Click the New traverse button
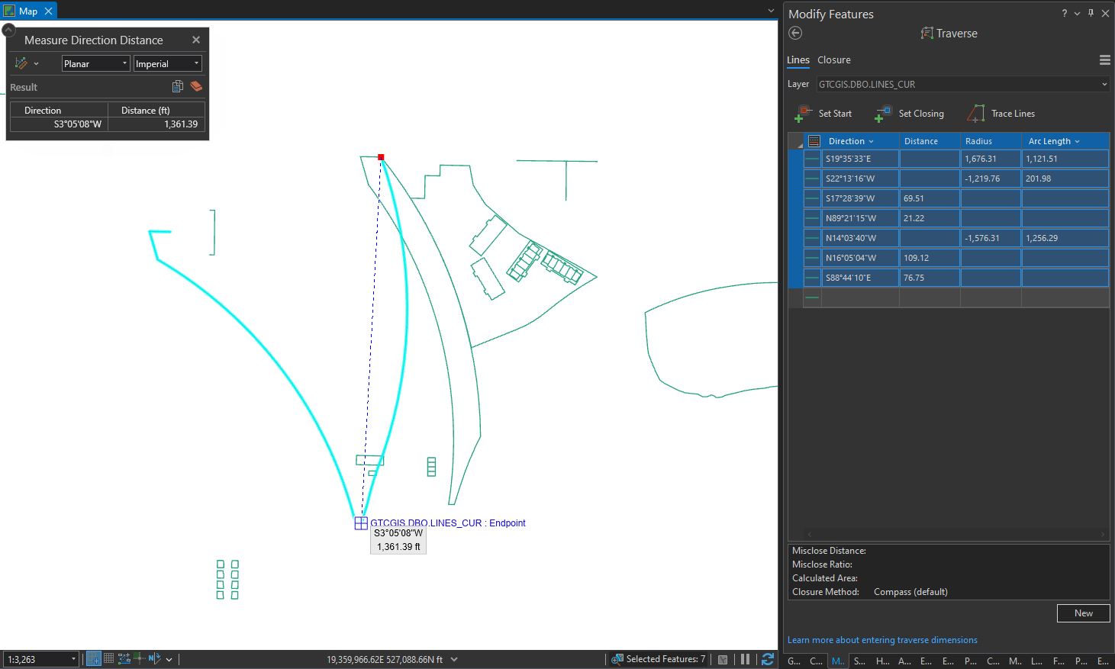 pos(1082,613)
